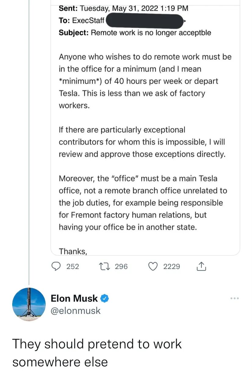Click the "Sent: Tuesday, May 31, 2022" line

click(123, 8)
